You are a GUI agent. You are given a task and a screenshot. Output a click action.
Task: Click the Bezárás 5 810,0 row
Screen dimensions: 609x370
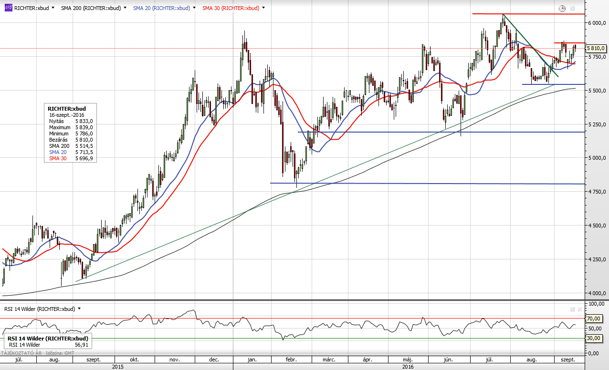coord(71,140)
